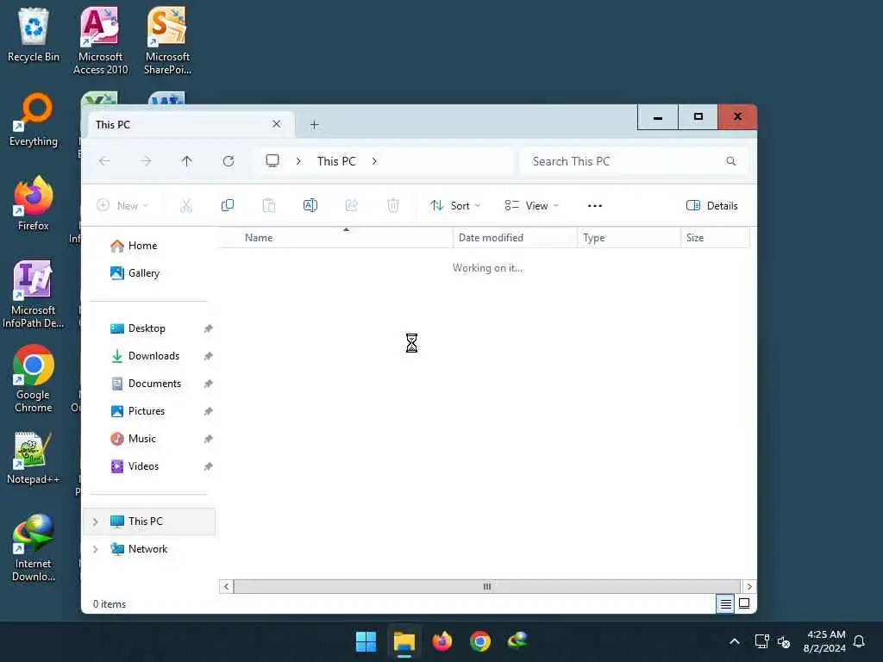Toggle the Details pane
Image resolution: width=883 pixels, height=662 pixels.
point(711,206)
